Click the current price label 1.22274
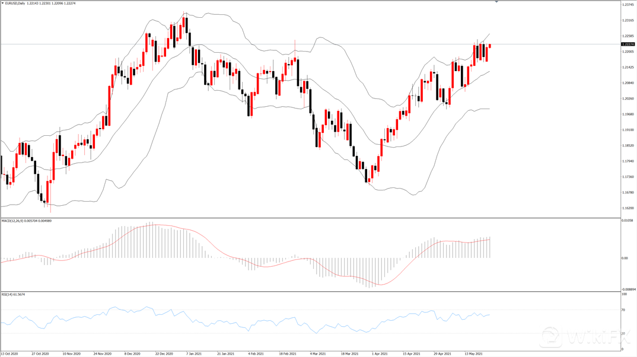Screen dimensions: 637x357 628,44
